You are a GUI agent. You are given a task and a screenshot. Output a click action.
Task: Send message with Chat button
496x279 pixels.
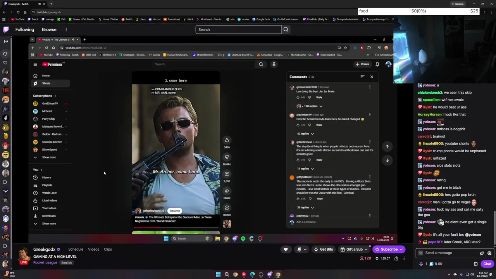pos(487,264)
